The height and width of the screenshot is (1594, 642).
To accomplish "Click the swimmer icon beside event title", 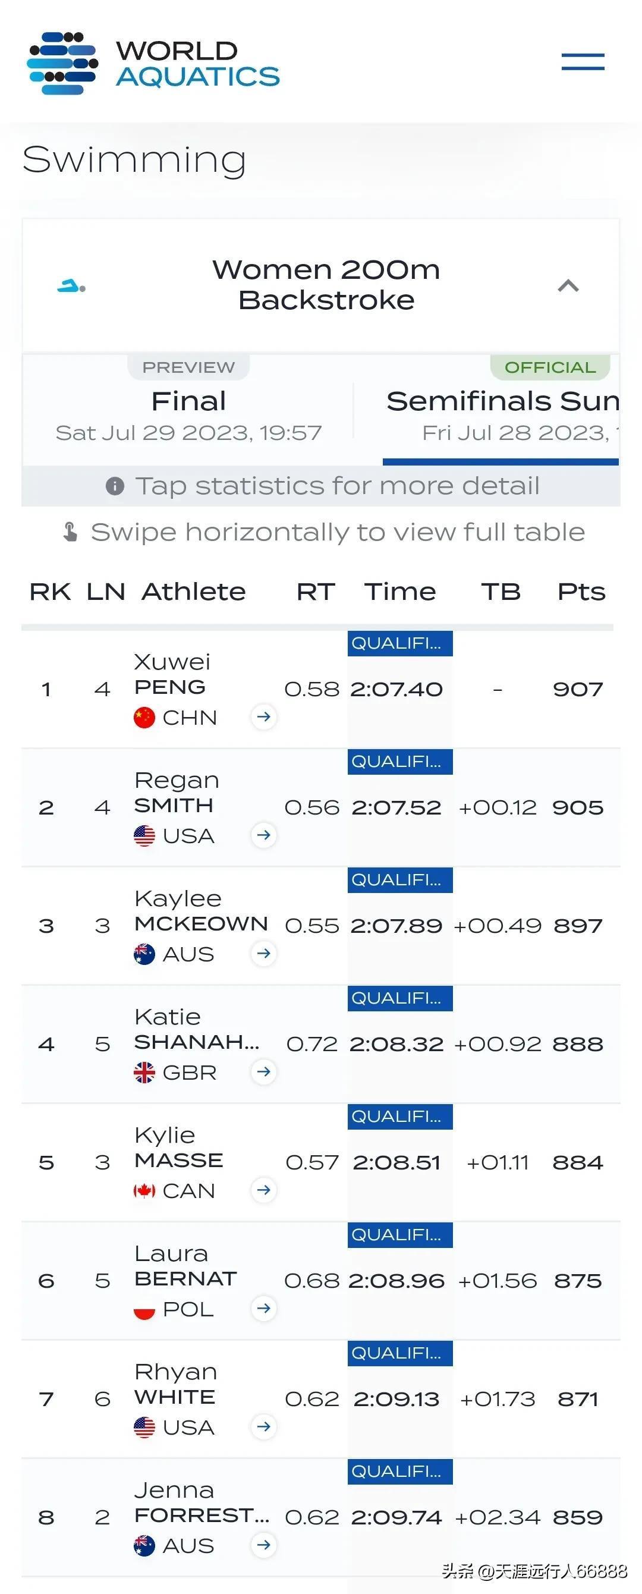I will (71, 286).
